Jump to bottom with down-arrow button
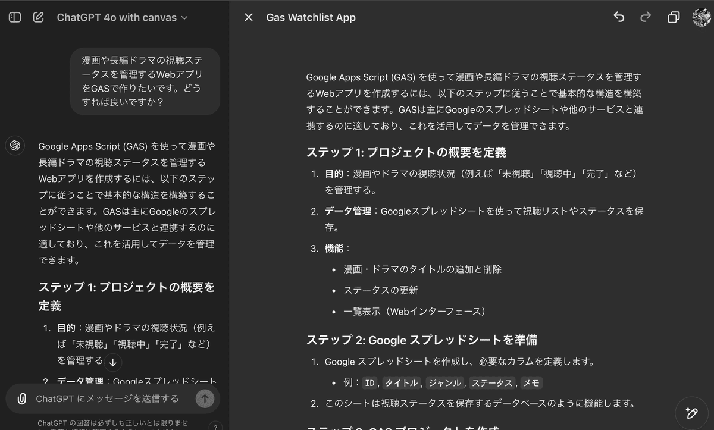This screenshot has width=714, height=430. [112, 362]
